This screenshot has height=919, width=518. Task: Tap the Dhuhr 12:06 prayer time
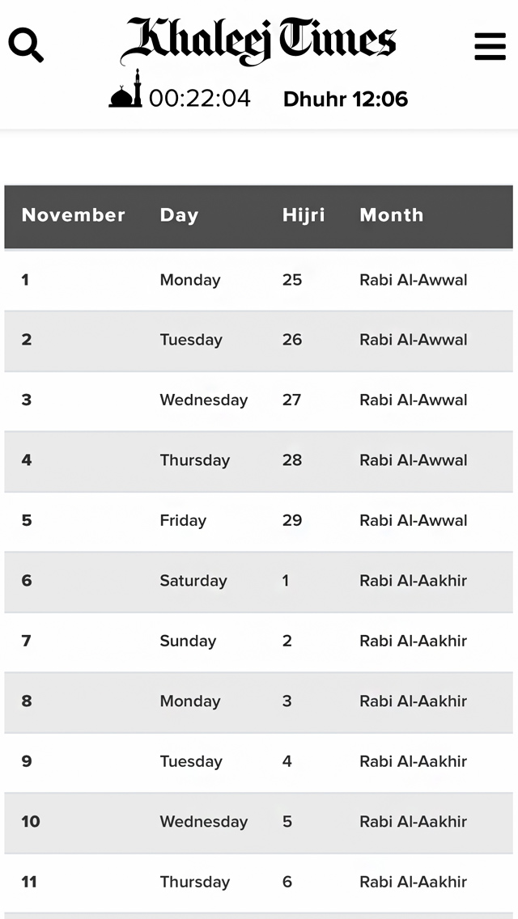(346, 100)
